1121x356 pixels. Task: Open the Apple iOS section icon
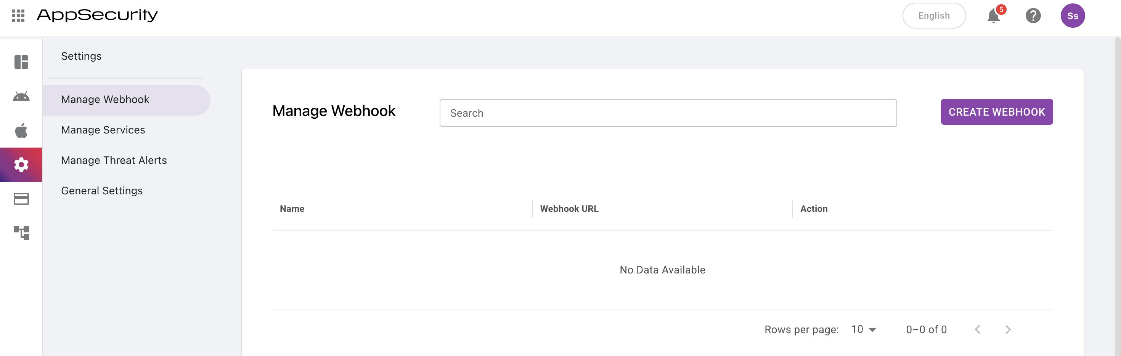[x=21, y=130]
